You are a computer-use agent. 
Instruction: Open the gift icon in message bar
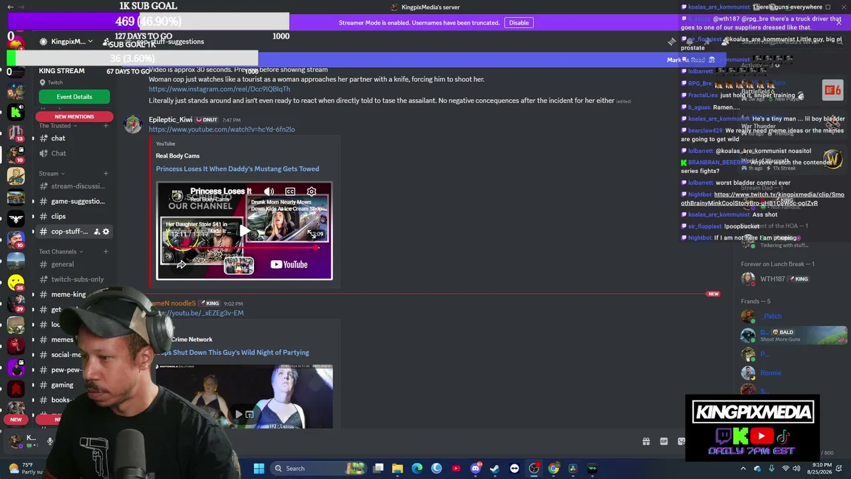[x=646, y=441]
